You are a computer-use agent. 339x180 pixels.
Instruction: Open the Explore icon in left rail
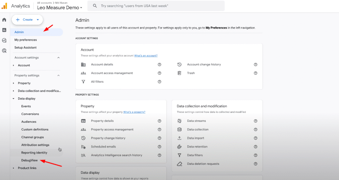(4, 40)
